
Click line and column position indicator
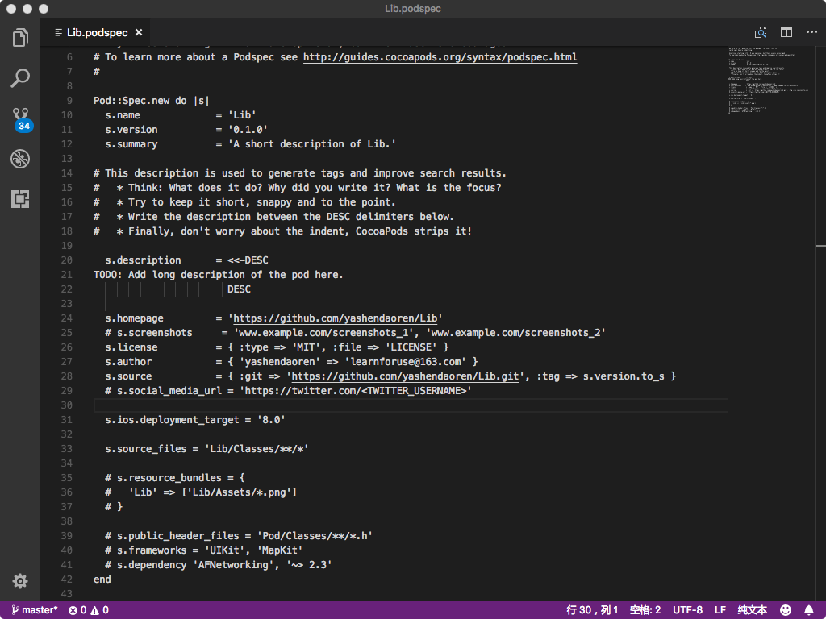tap(592, 610)
